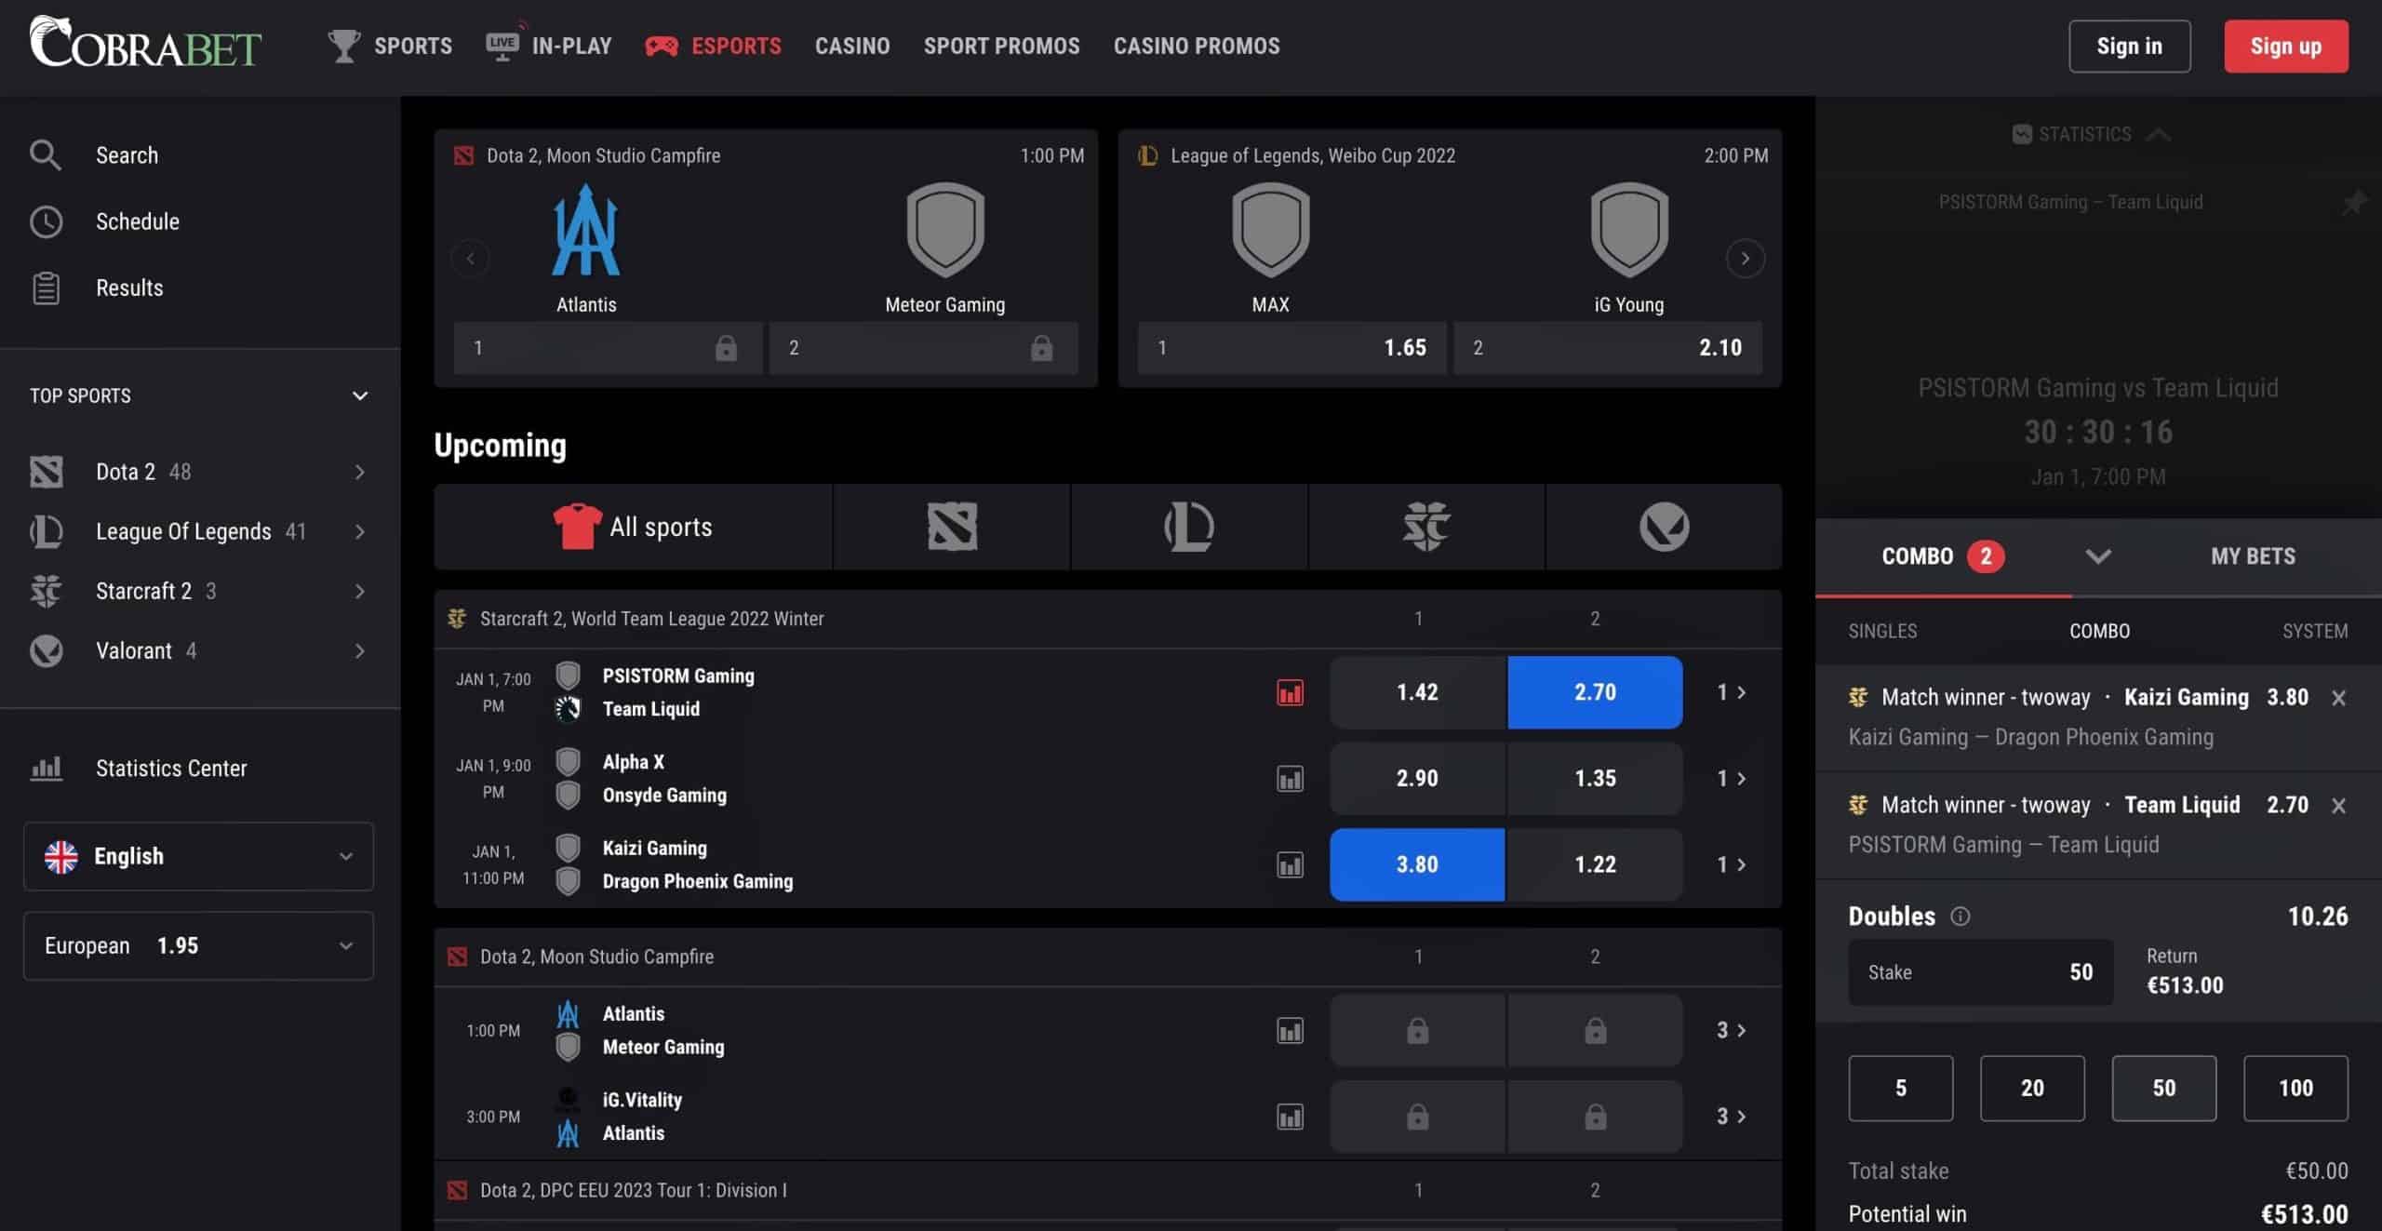Open European odds format dropdown
Viewport: 2382px width, 1231px height.
(198, 945)
